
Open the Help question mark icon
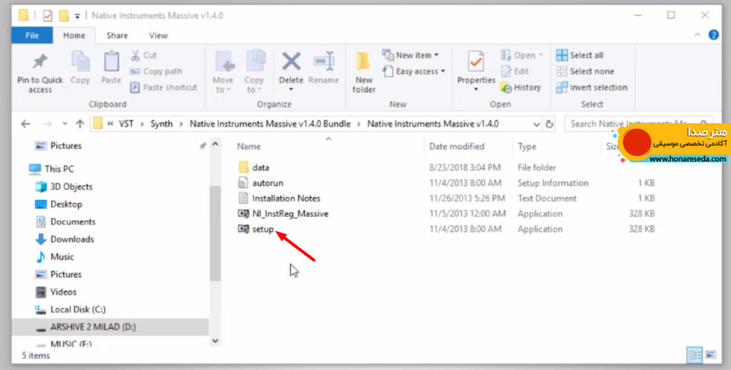pos(713,35)
